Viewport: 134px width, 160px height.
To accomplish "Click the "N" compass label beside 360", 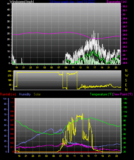I will pos(126,71).
